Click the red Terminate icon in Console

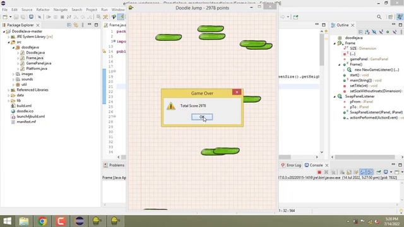tap(319, 172)
